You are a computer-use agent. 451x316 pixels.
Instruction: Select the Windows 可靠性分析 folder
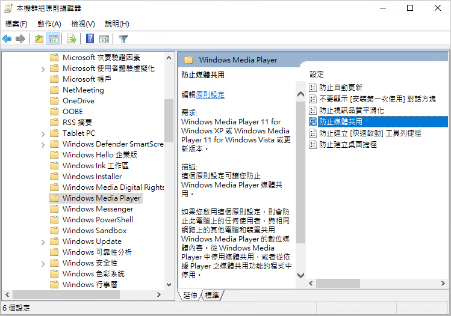97,252
